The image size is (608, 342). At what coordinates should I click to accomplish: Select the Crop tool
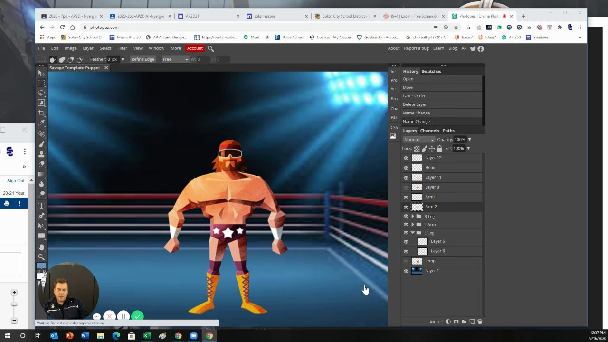[x=42, y=113]
